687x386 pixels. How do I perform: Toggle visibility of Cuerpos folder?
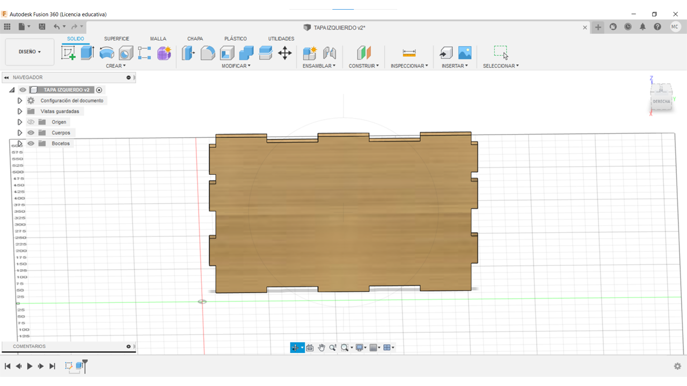point(31,133)
